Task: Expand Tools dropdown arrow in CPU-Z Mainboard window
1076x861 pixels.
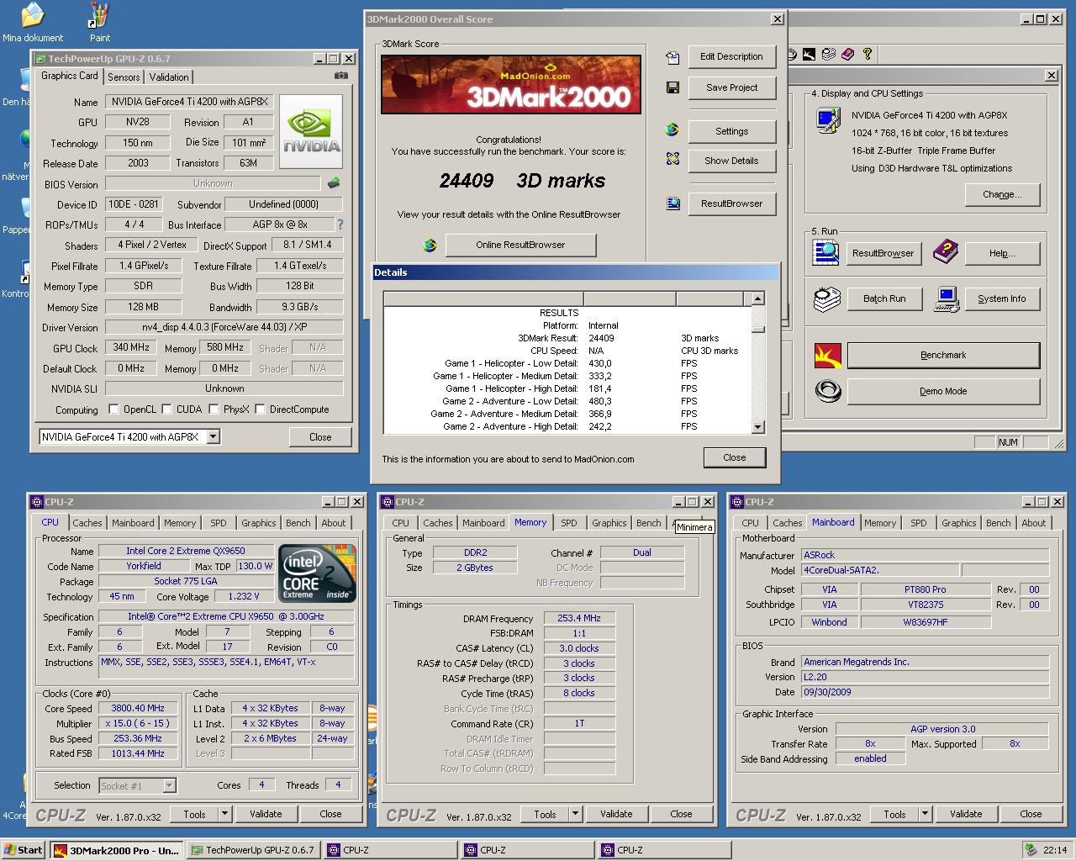Action: [x=925, y=814]
